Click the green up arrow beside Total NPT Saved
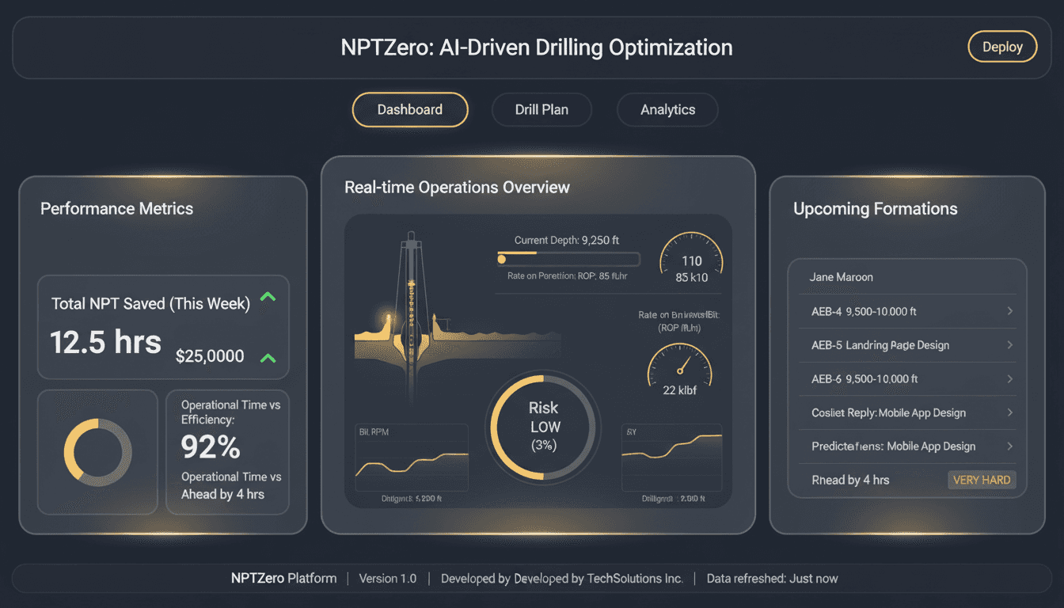This screenshot has height=608, width=1064. pos(268,297)
